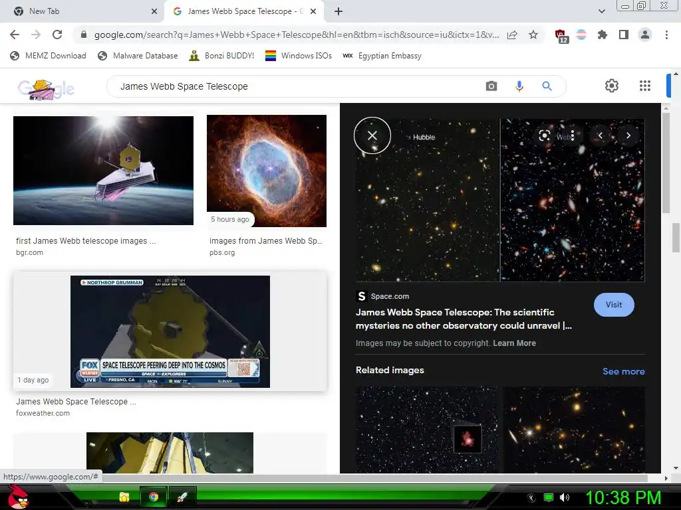Open a new tab with plus button
Image resolution: width=681 pixels, height=510 pixels.
339,11
